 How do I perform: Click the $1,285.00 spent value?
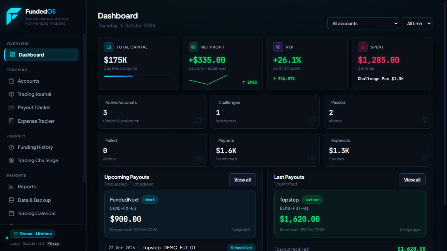[x=379, y=60]
